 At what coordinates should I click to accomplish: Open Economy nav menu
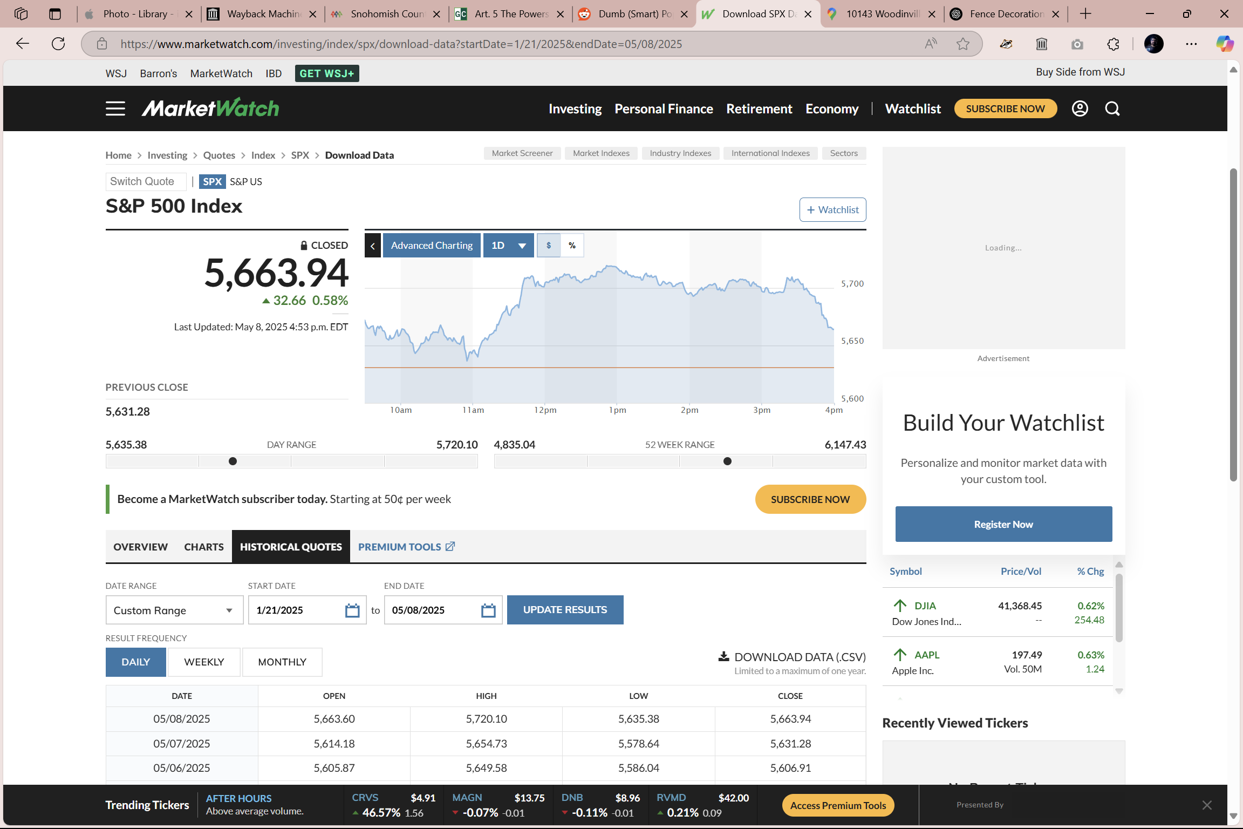coord(832,108)
